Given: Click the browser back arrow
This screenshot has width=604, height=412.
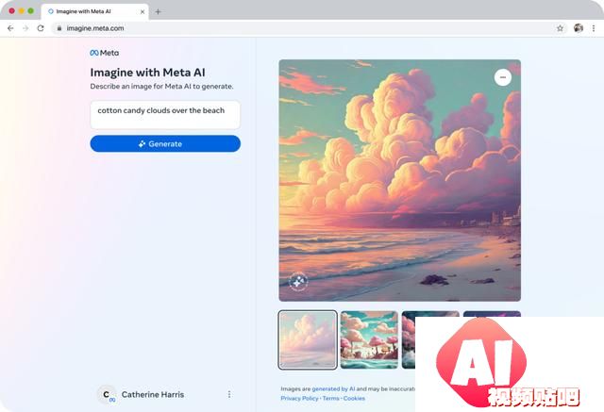Looking at the screenshot, I should point(10,28).
